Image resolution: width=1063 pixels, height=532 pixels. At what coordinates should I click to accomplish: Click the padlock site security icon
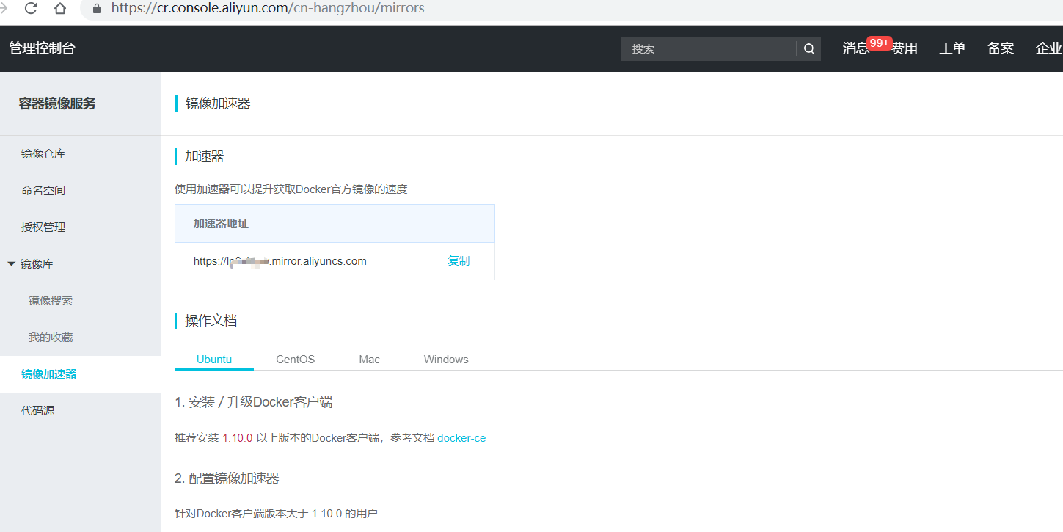(96, 9)
